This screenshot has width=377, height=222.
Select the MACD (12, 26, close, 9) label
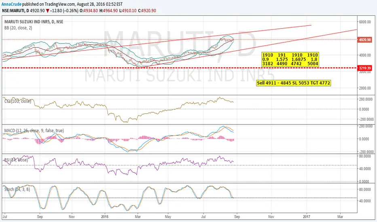point(34,130)
